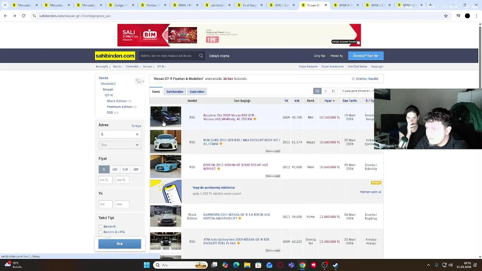Screen dimensions: 482x271
Task: Open Steam from the taskbar
Action: tap(335, 265)
